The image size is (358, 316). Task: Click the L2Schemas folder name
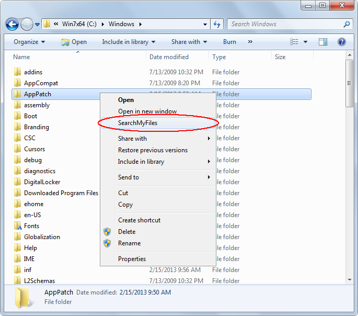coord(40,280)
